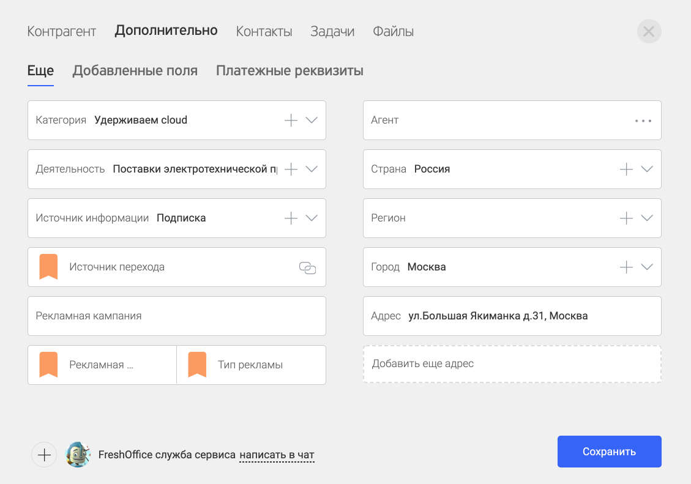Screen dimensions: 691x484
Task: Add new Деятельность value via plus icon
Action: point(291,169)
